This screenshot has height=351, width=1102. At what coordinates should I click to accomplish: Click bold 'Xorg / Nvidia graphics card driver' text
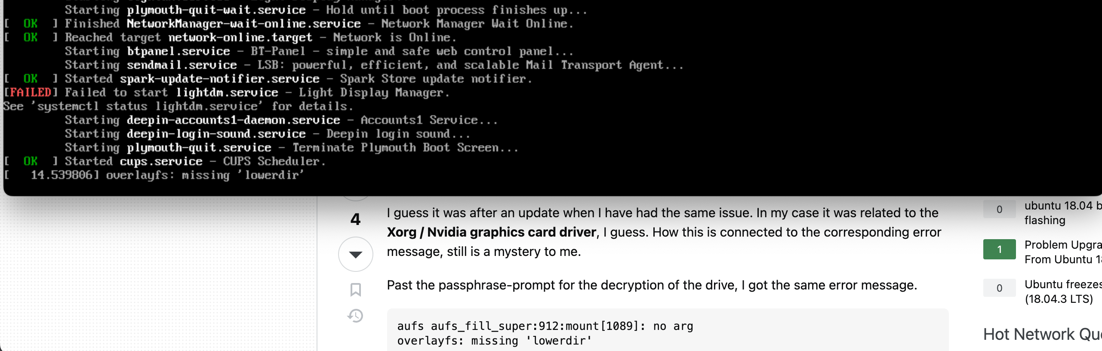point(491,232)
